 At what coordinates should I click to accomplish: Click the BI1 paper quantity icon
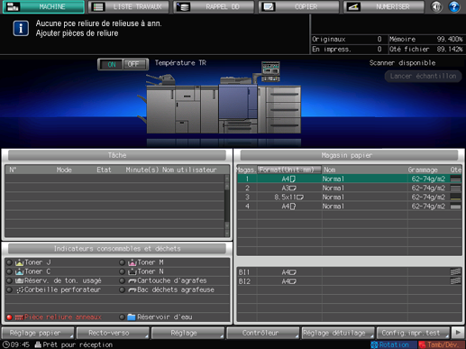(455, 272)
